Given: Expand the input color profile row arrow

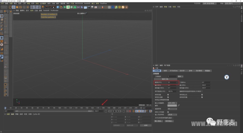Looking at the screenshot, I should [154, 115].
